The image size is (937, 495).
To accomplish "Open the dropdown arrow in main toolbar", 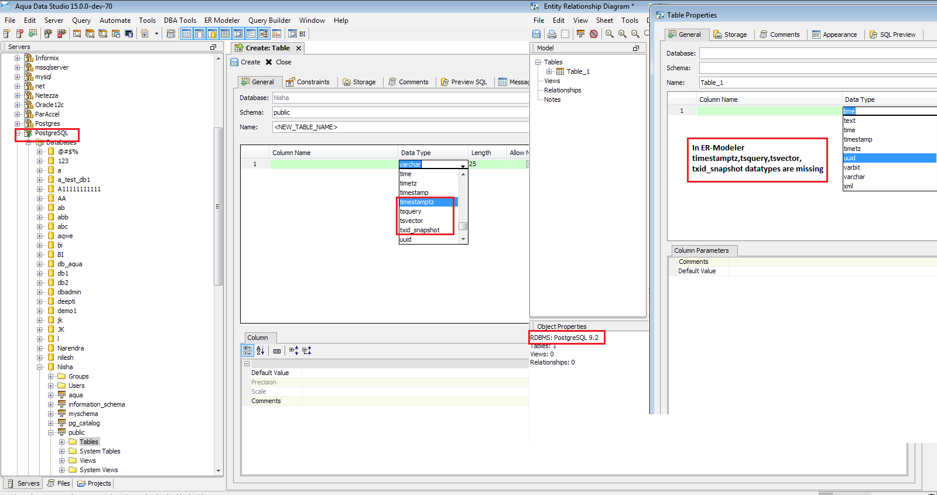I will click(x=156, y=33).
